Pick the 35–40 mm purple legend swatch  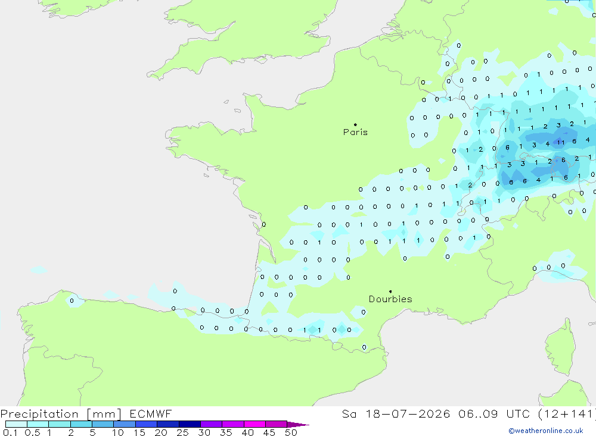233,424
